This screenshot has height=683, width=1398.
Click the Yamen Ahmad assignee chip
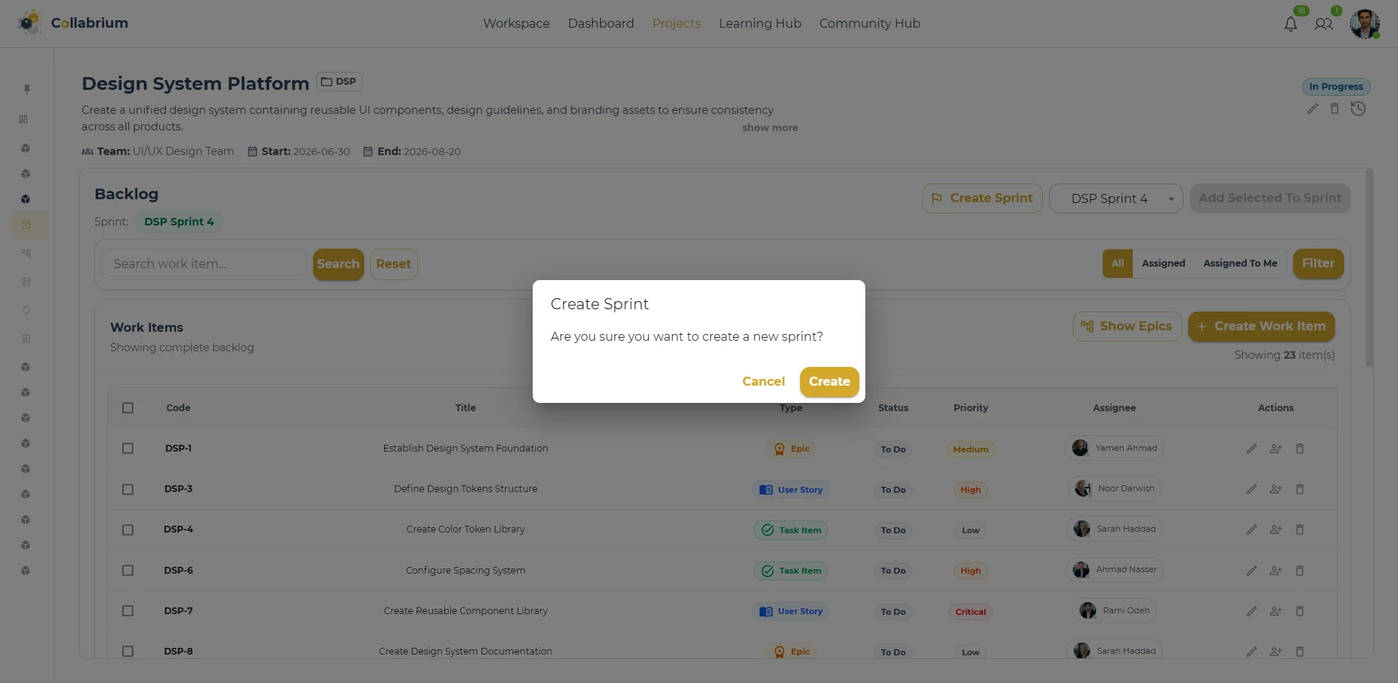(x=1114, y=449)
